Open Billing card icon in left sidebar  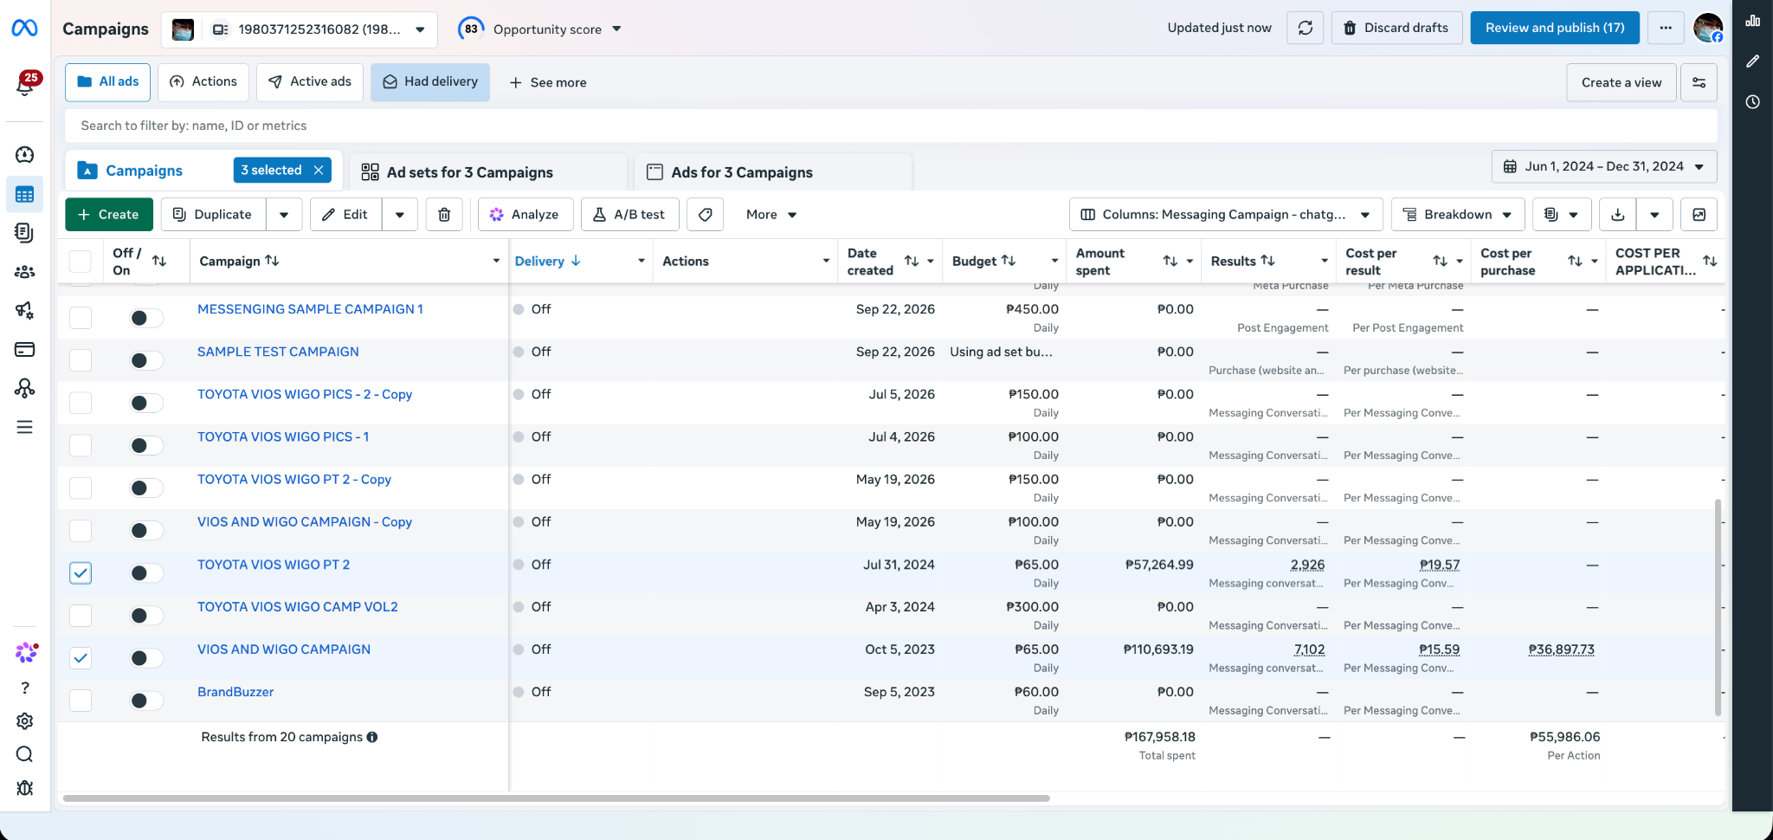coord(24,349)
